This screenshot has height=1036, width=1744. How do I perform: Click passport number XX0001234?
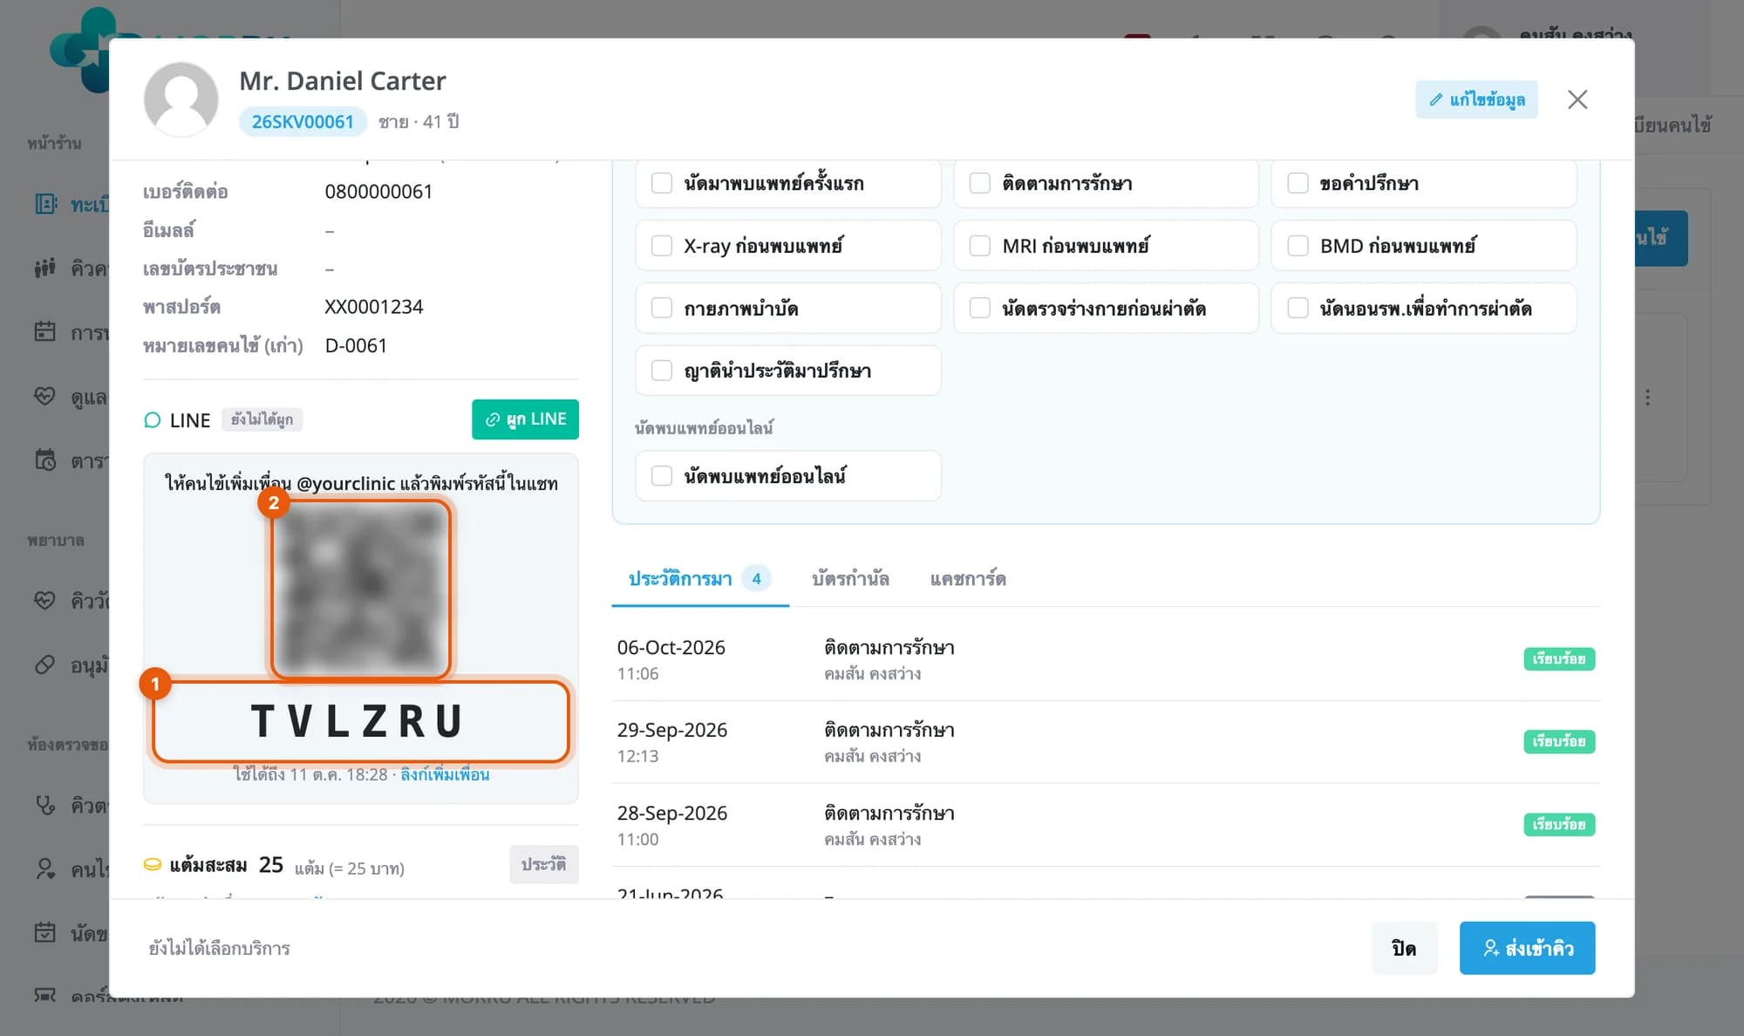[x=374, y=307]
